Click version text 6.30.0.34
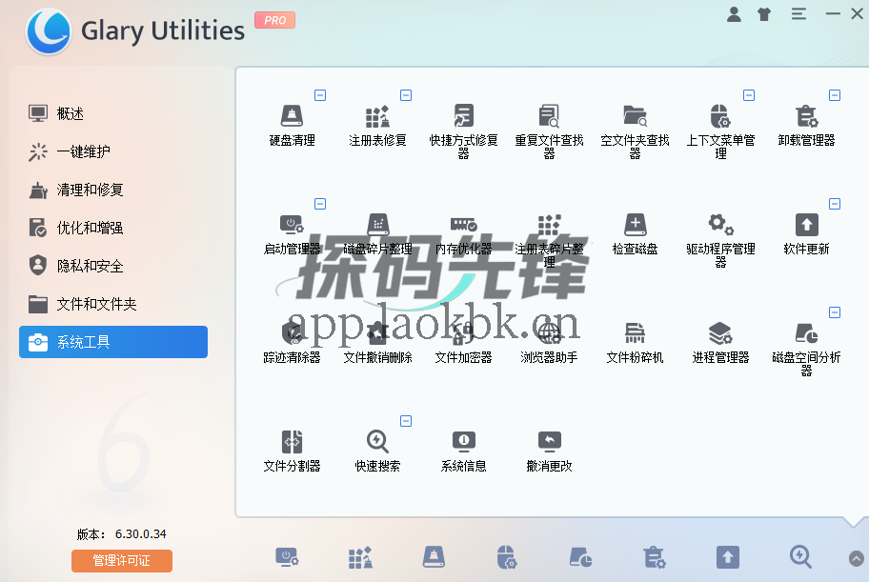The height and width of the screenshot is (582, 869). point(141,533)
